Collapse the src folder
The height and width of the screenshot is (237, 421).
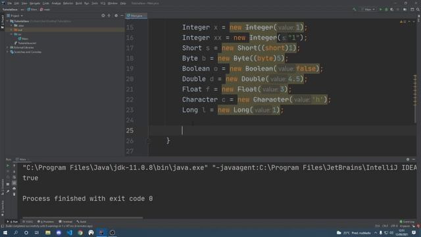tap(12, 34)
